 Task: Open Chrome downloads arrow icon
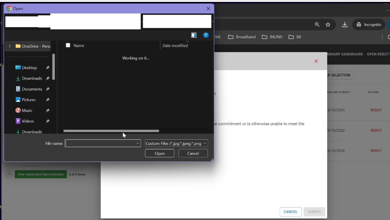(344, 25)
